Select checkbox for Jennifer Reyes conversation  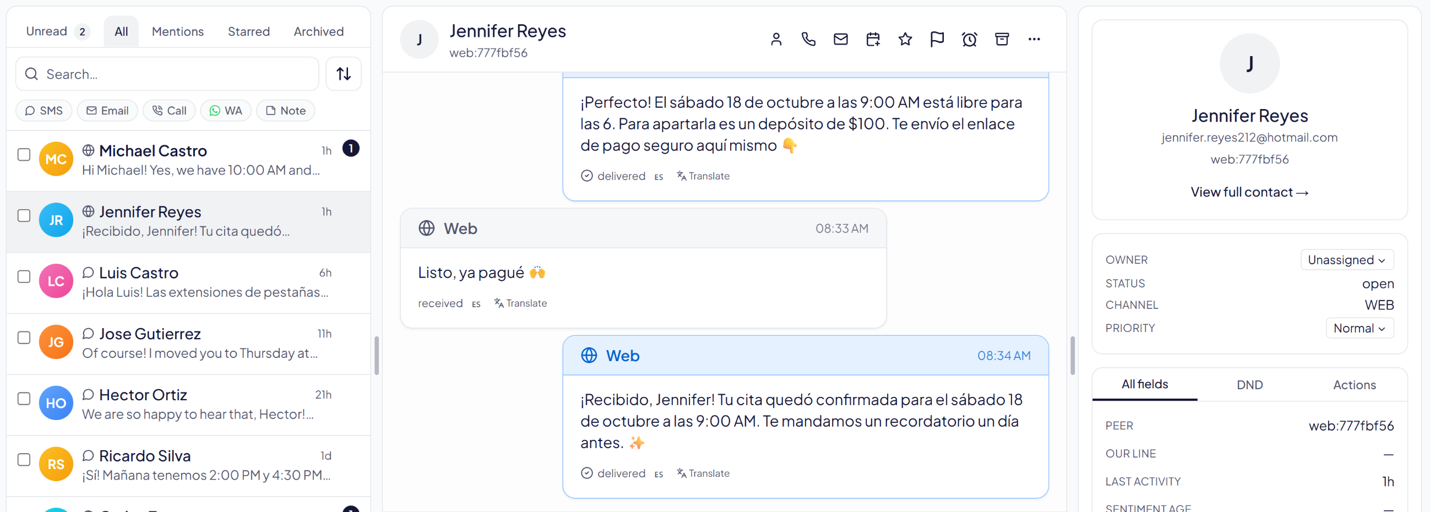tap(24, 216)
